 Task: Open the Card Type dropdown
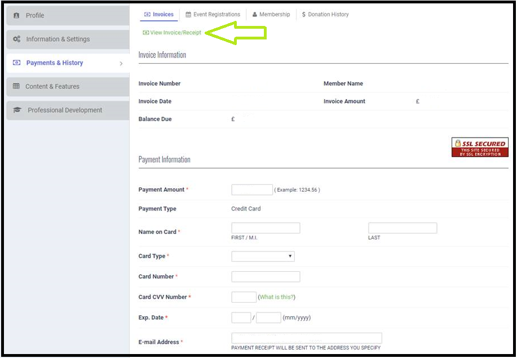[x=263, y=256]
